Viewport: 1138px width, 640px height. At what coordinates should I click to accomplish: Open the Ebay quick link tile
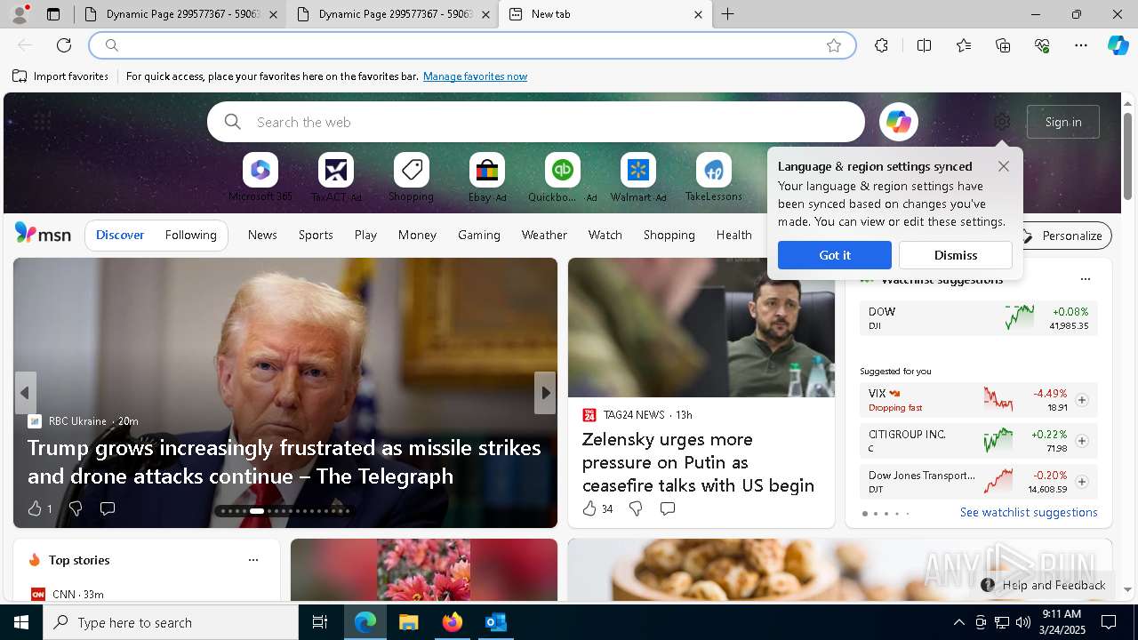pyautogui.click(x=487, y=177)
